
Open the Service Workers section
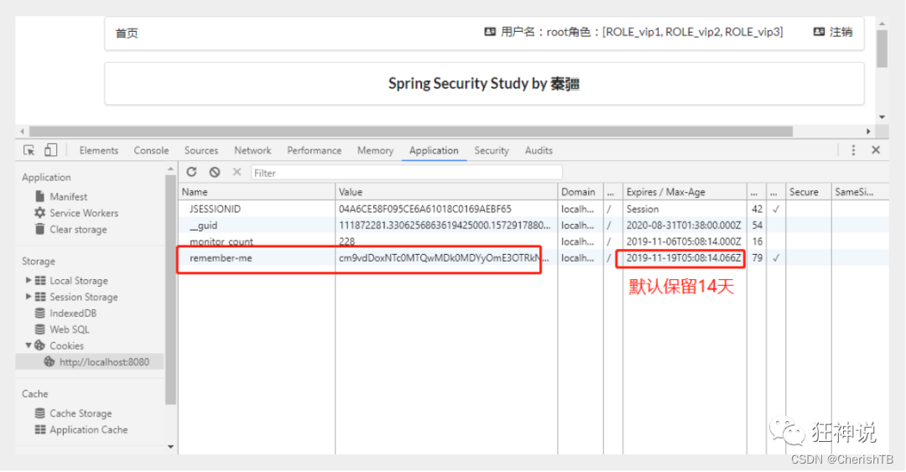pyautogui.click(x=84, y=213)
